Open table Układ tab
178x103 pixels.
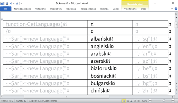click(144, 9)
